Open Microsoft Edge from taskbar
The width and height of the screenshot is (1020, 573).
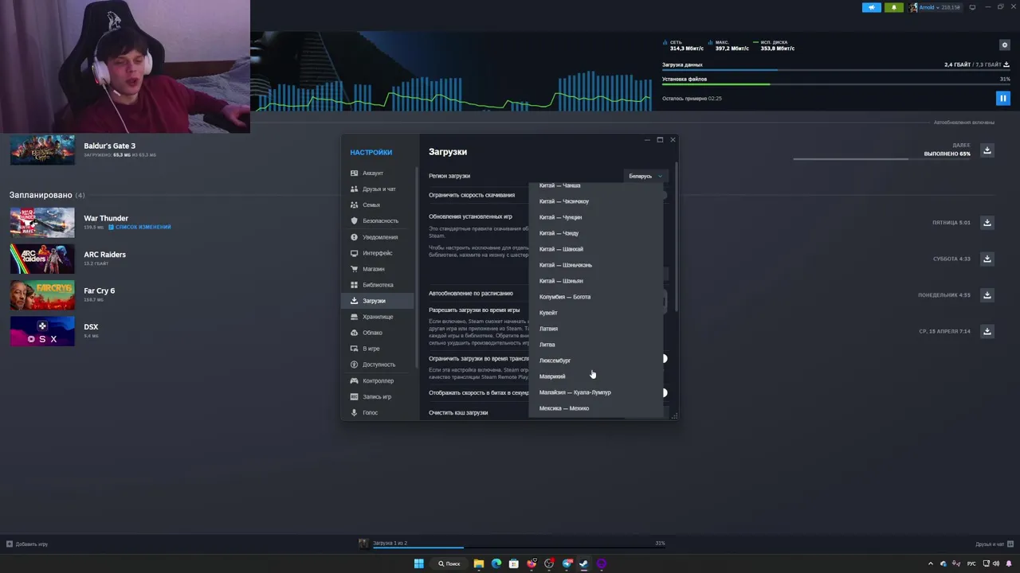pos(496,563)
